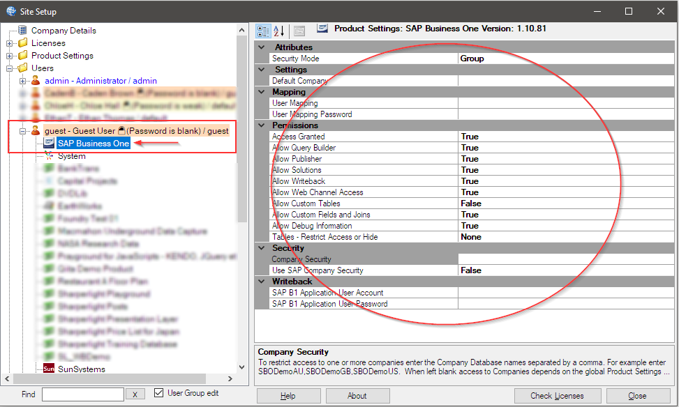Image resolution: width=679 pixels, height=407 pixels.
Task: Expand the admin user node
Action: click(22, 81)
